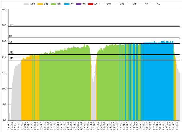Click the gray <UT2 legend swatch
The width and height of the screenshot is (183, 132).
point(26,4)
